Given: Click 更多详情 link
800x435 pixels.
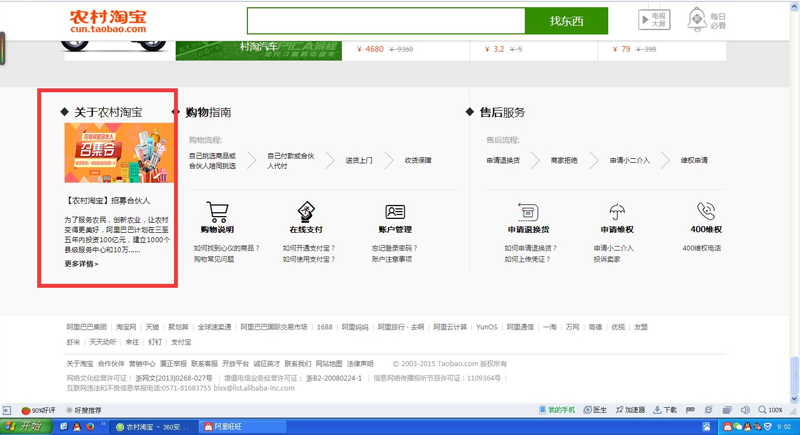Looking at the screenshot, I should click(x=81, y=264).
